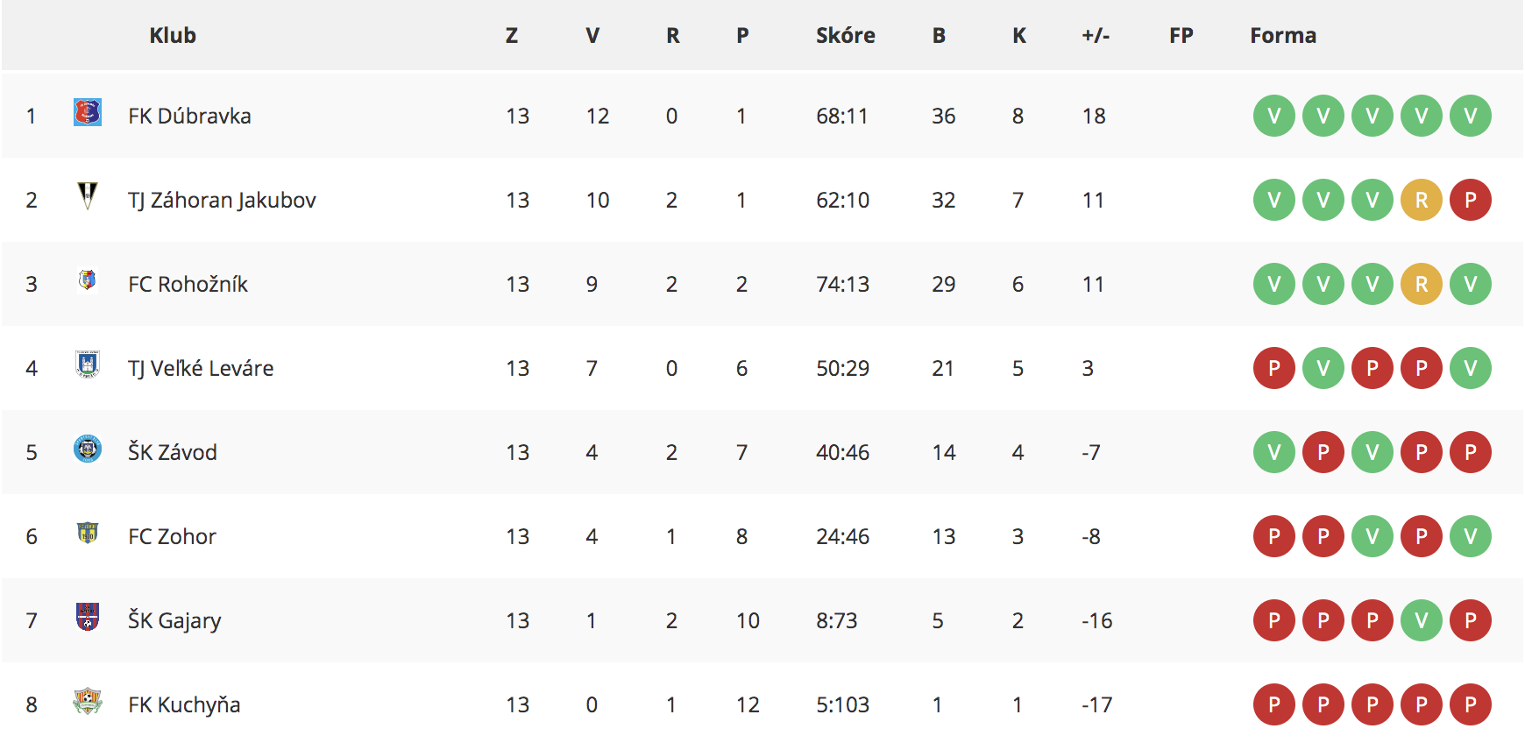Click ŠK Gajary's green V form badge
Viewport: 1525px width, 750px height.
coord(1422,620)
